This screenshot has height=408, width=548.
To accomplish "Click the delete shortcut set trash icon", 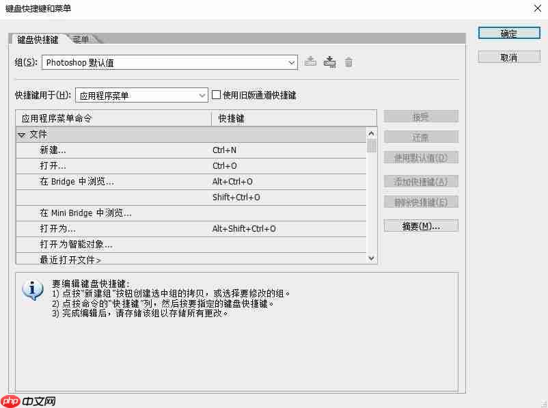I will point(348,62).
